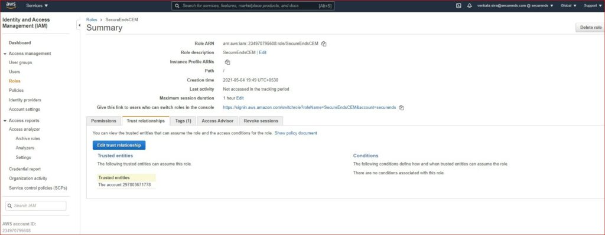This screenshot has width=605, height=235.
Task: Open Organization activity in sidebar
Action: pos(28,178)
